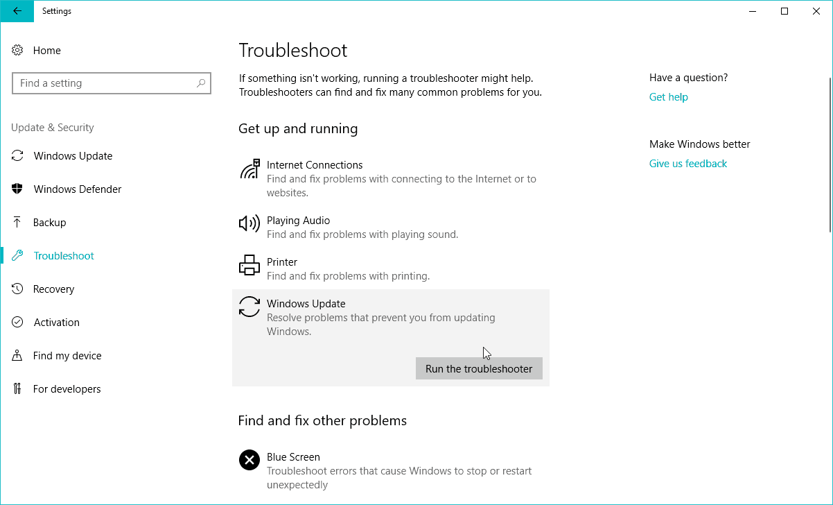This screenshot has height=505, width=833.
Task: Click the Playing Audio speaker icon
Action: pos(249,223)
